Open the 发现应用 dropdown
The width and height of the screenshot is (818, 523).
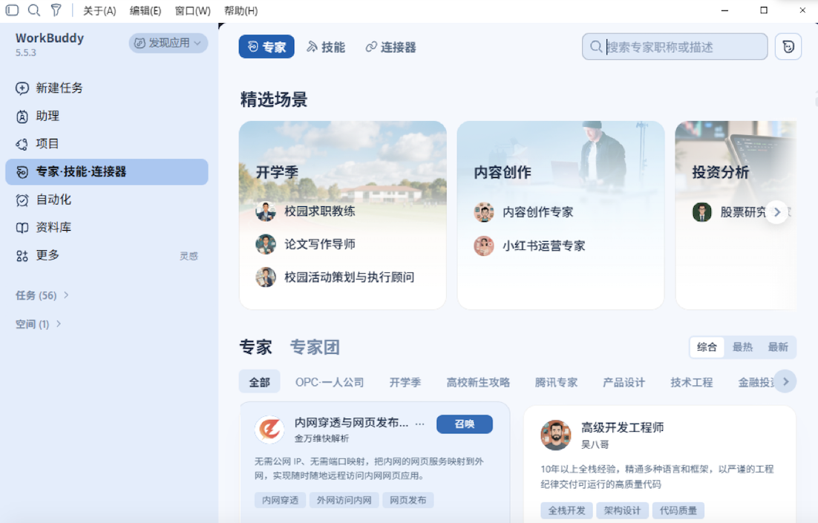point(168,43)
